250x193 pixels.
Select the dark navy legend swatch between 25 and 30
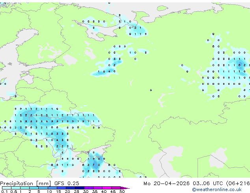(80, 188)
